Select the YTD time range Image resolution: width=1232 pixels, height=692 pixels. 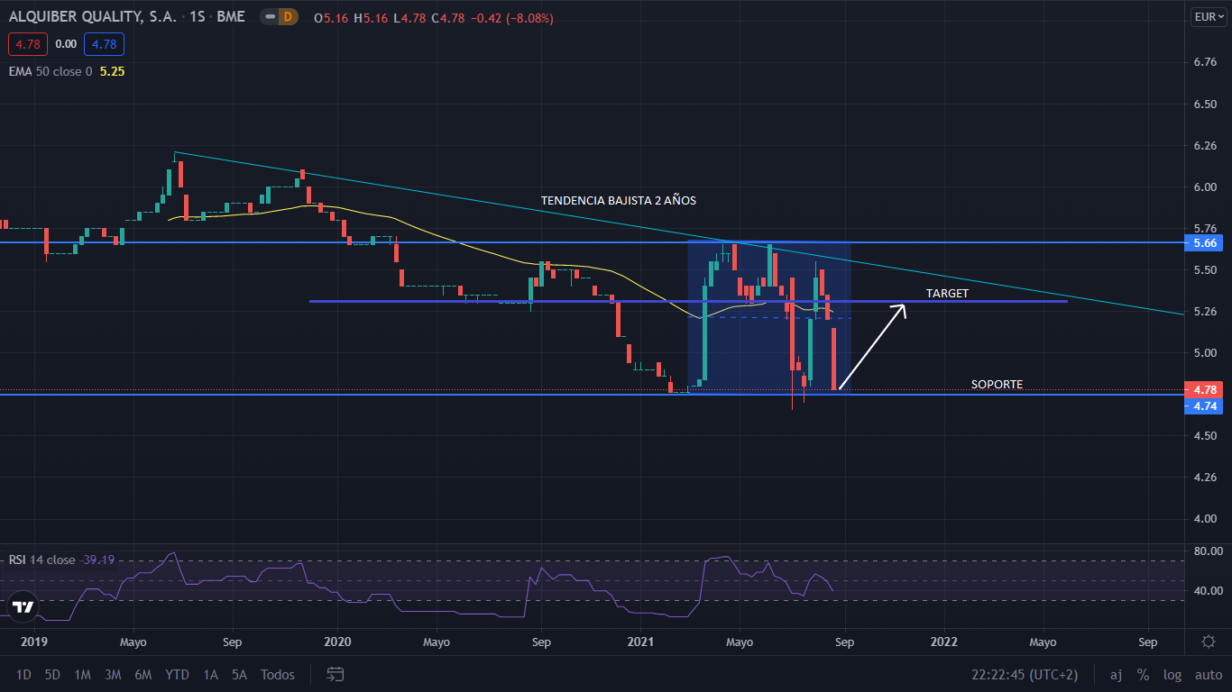tap(177, 674)
